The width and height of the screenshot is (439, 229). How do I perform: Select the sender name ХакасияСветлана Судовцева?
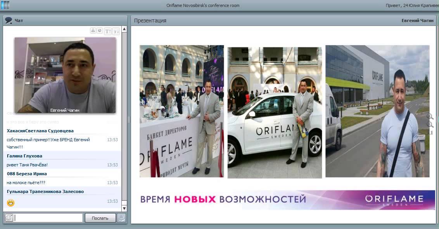(x=40, y=131)
